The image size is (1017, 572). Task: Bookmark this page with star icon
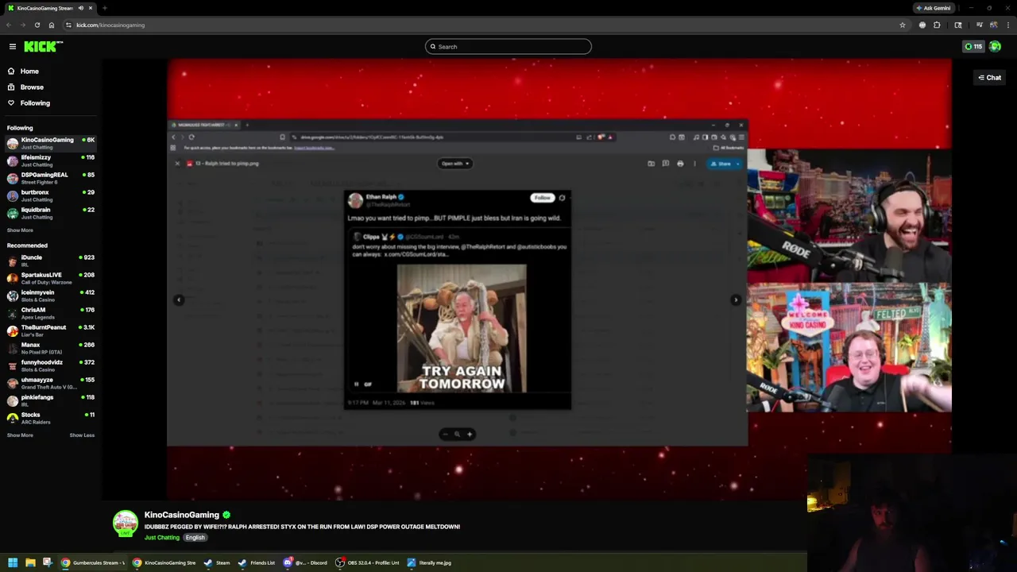click(x=903, y=25)
